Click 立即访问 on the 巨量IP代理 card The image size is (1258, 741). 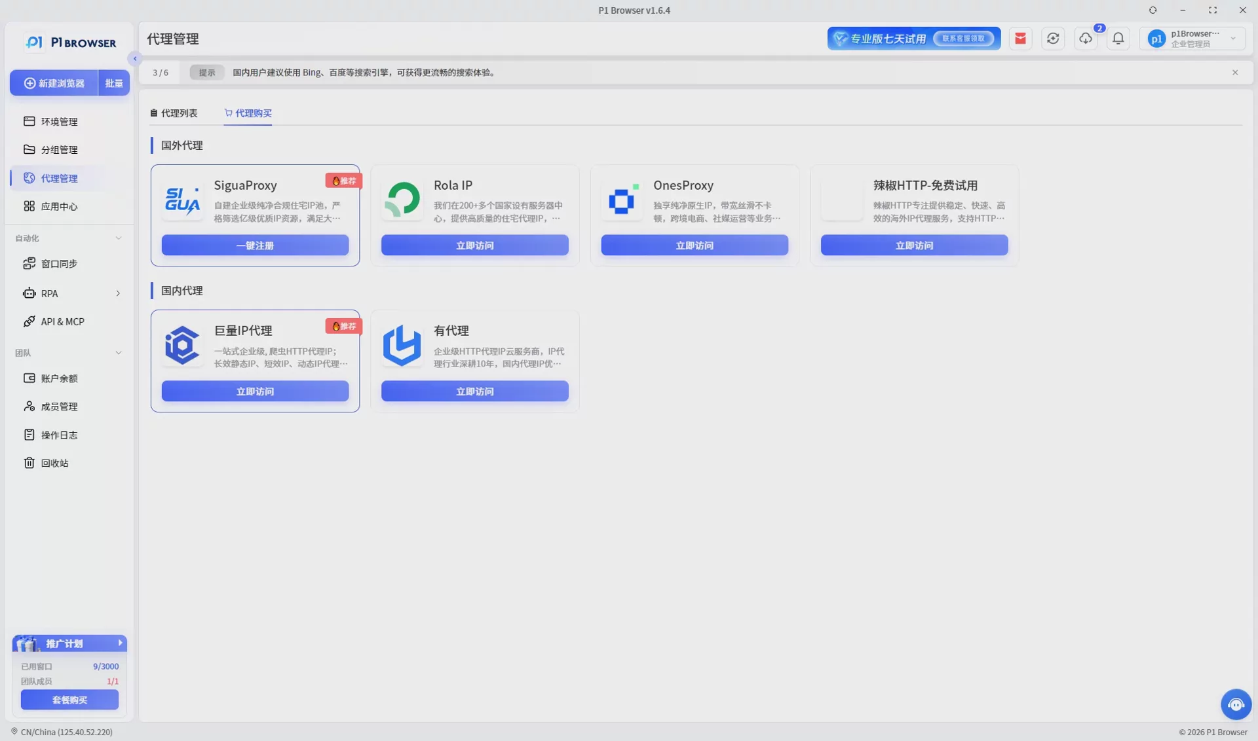pyautogui.click(x=255, y=391)
